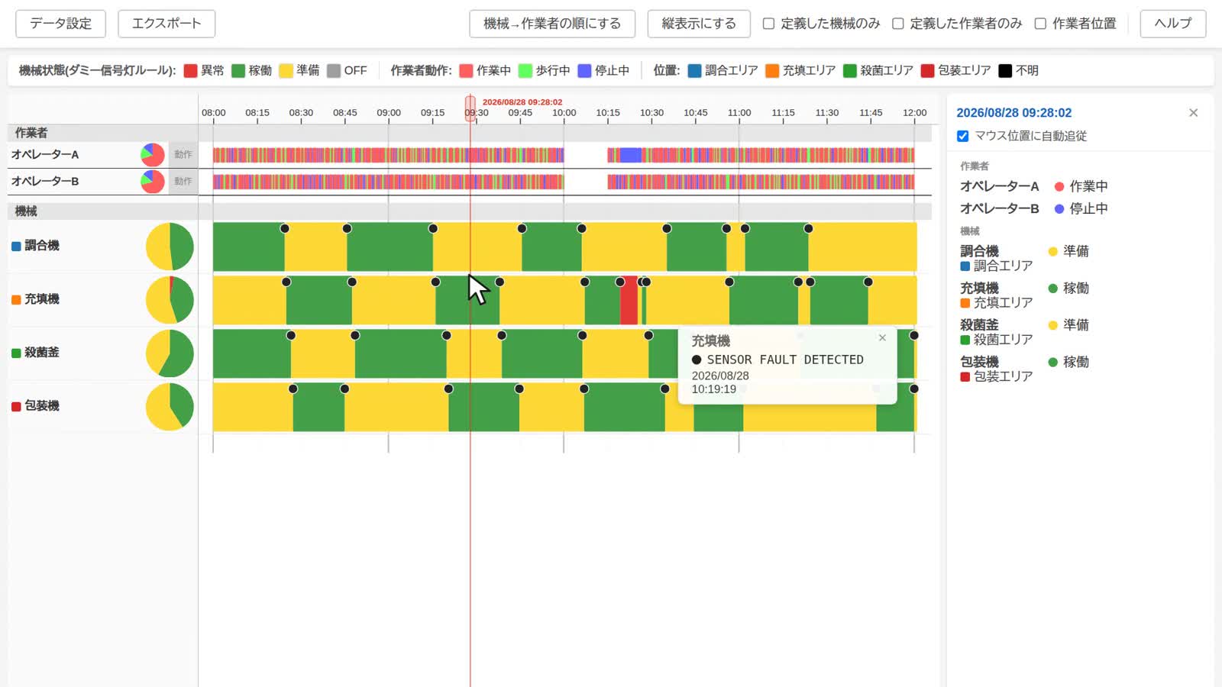Click the 調合機 status pie chart
Viewport: 1222px width, 687px height.
(x=170, y=247)
